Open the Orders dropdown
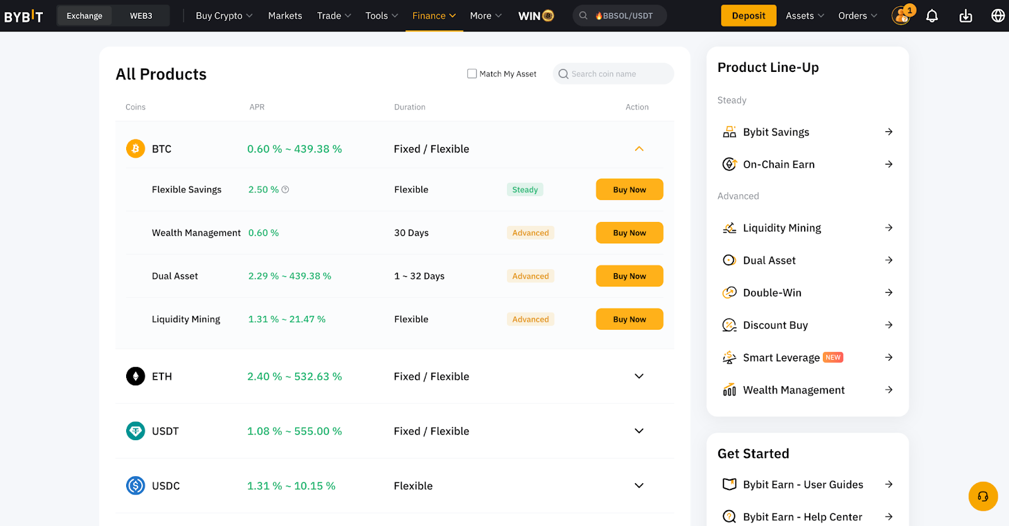Screen dimensions: 1009x526 point(858,16)
